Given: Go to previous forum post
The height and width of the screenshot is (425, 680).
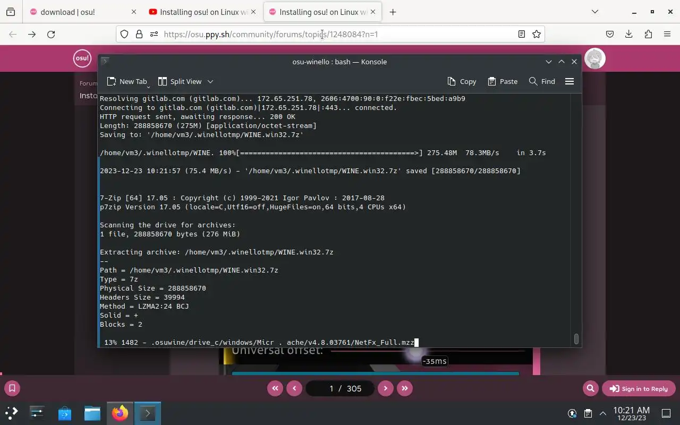Looking at the screenshot, I should 294,388.
